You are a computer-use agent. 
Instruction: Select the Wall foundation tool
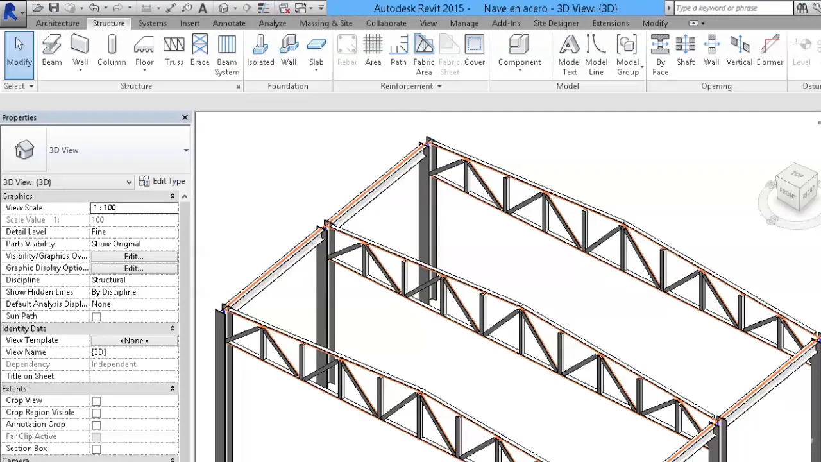(289, 51)
